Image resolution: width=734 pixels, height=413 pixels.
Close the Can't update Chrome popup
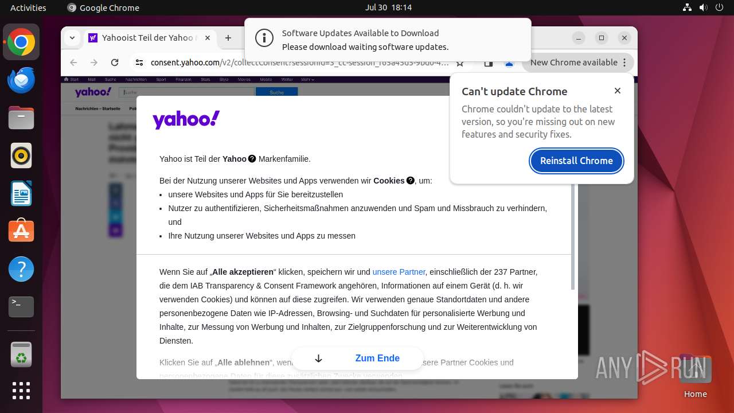tap(617, 91)
